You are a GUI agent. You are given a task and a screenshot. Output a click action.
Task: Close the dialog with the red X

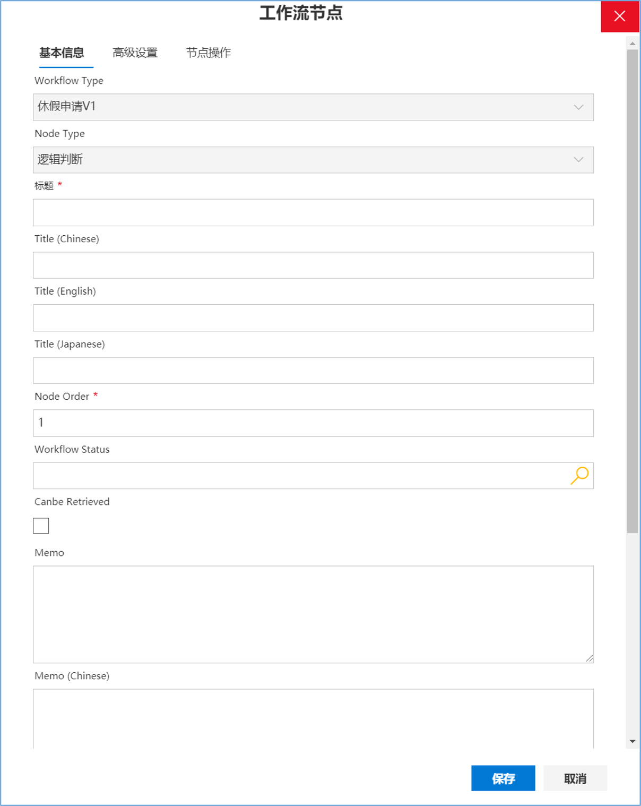[620, 16]
